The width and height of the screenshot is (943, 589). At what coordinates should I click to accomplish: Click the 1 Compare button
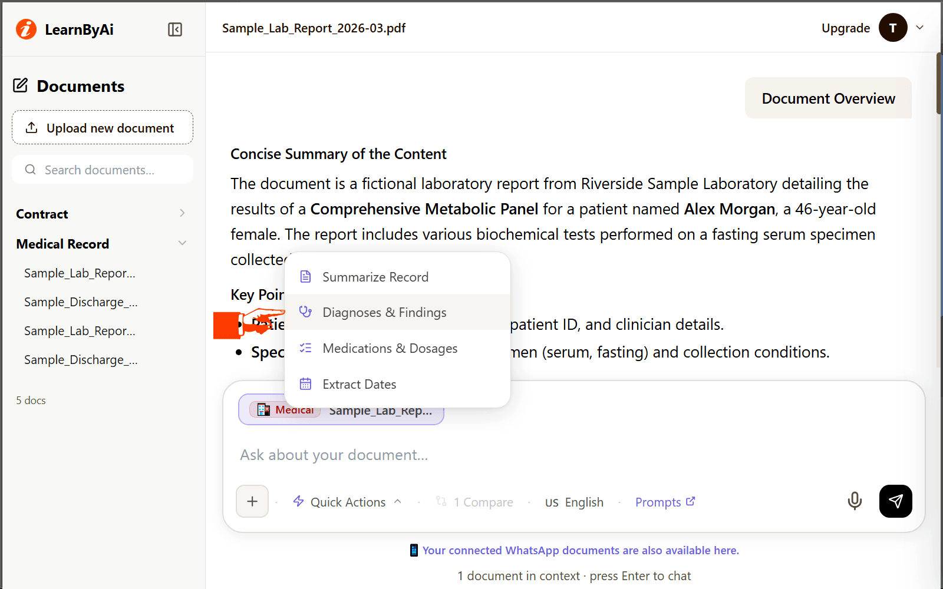(474, 502)
